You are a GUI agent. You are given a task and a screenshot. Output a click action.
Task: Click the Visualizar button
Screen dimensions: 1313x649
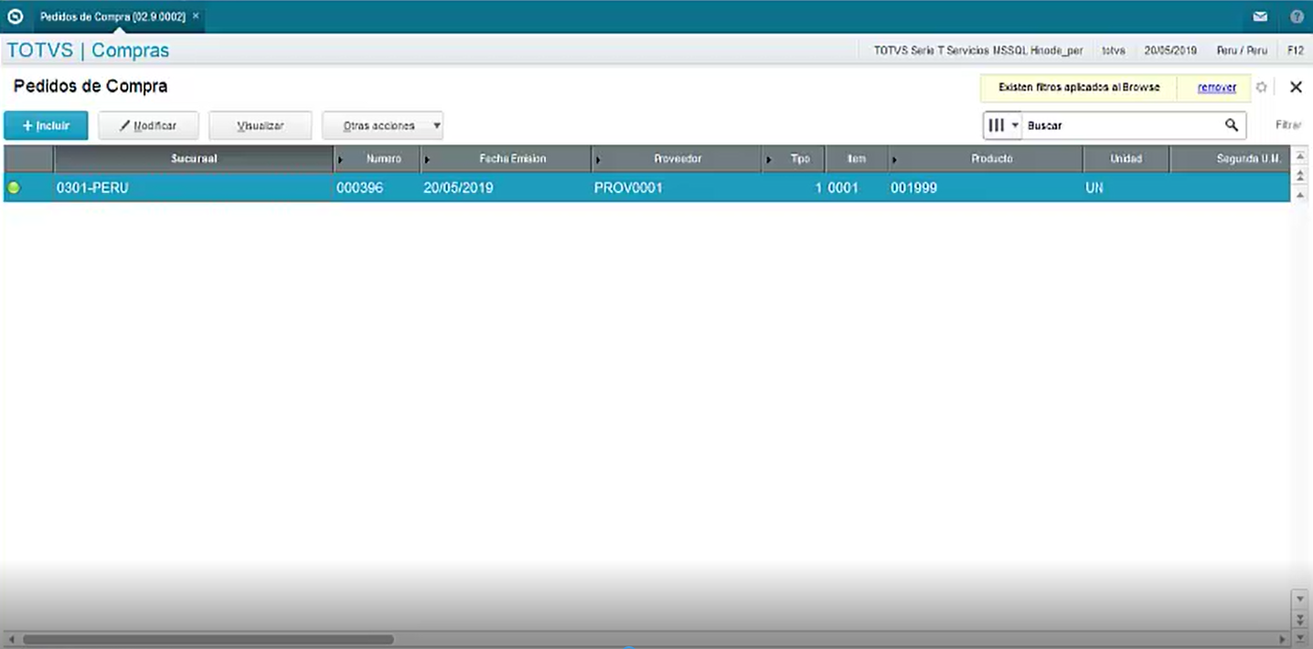261,125
